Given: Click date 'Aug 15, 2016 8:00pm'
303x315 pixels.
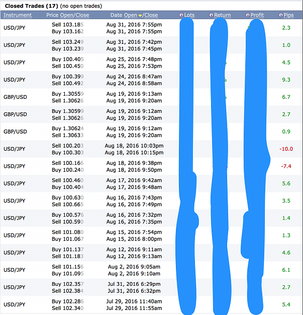Looking at the screenshot, I should (134, 239).
